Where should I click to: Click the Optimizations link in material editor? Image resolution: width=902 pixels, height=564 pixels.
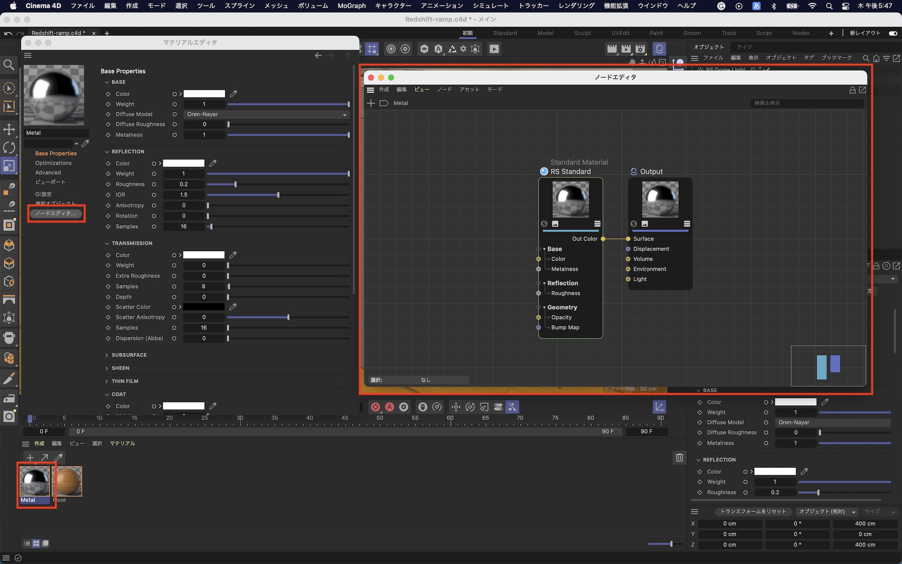click(53, 163)
